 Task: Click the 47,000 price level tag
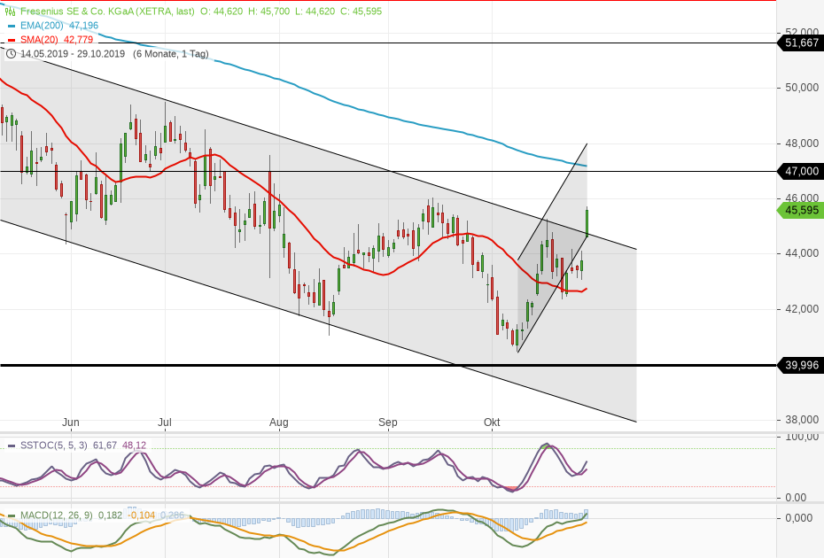[x=800, y=171]
